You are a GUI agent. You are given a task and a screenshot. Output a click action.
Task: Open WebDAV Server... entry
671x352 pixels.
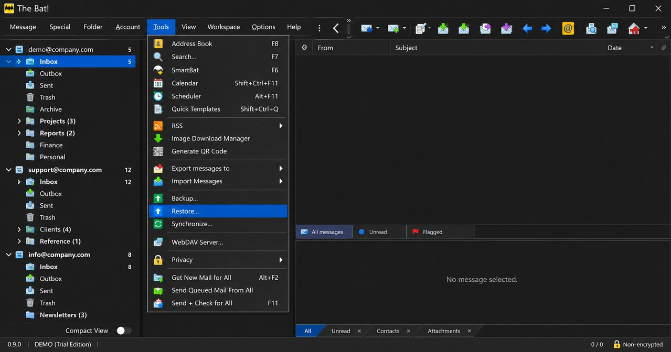click(x=218, y=242)
